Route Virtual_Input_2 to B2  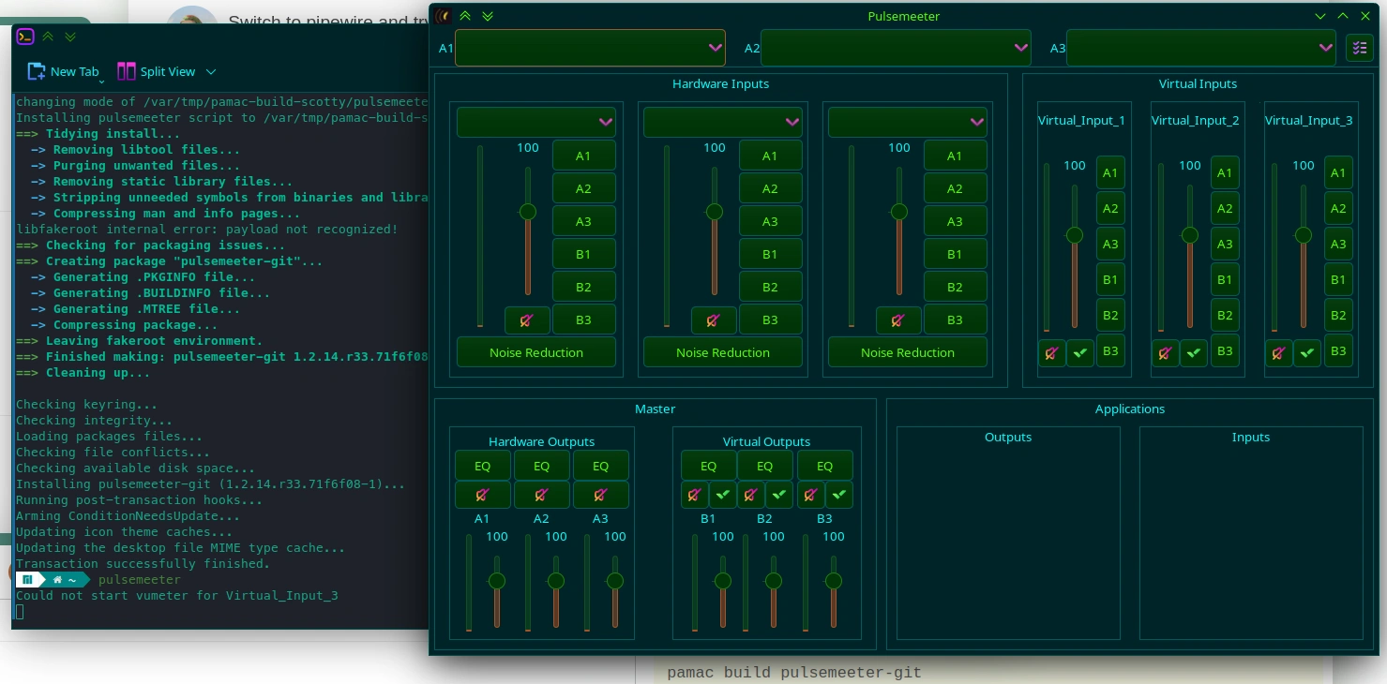tap(1225, 315)
